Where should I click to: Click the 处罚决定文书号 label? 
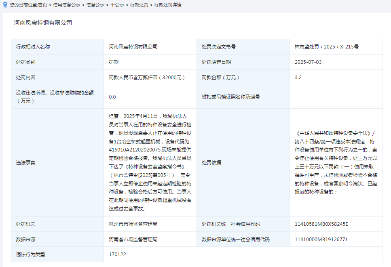[219, 46]
